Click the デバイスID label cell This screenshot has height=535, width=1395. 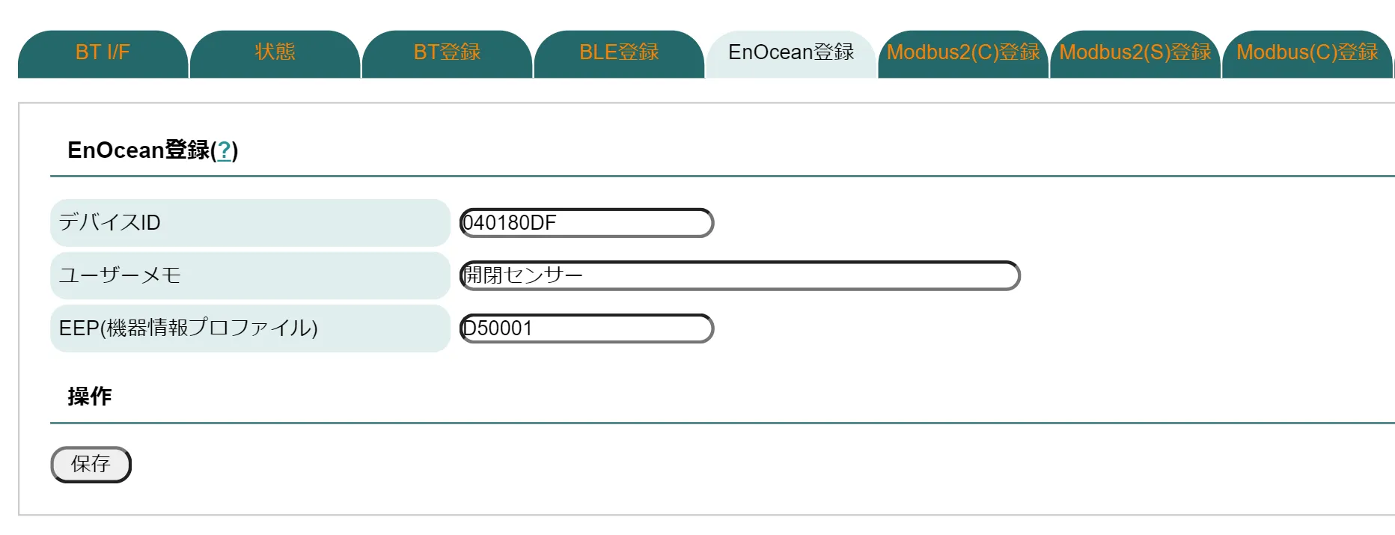tap(250, 223)
